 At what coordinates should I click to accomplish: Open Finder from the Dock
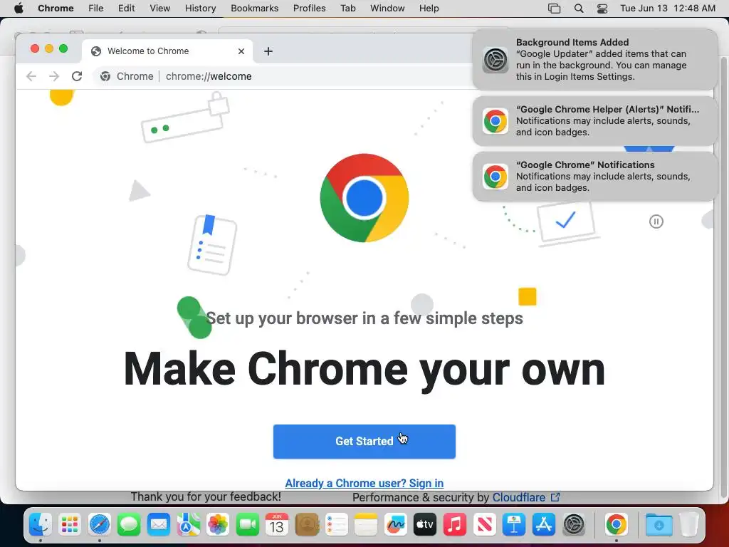click(x=41, y=525)
